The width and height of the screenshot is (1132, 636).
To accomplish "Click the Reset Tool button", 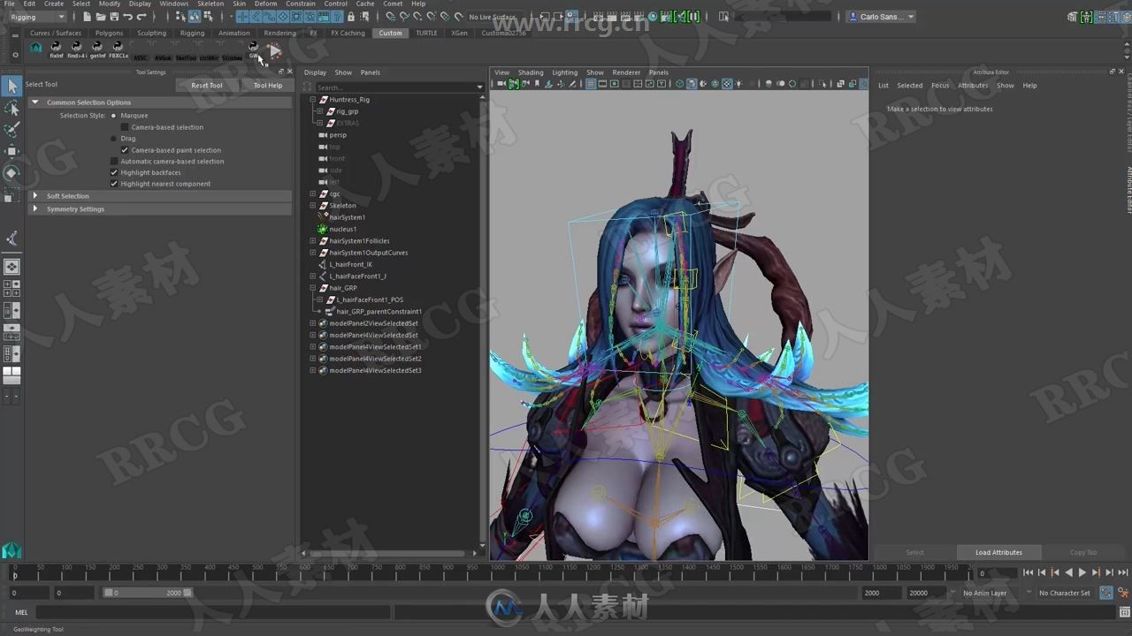I will click(207, 86).
